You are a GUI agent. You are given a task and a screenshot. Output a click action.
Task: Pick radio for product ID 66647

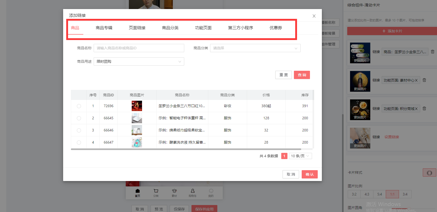79,143
